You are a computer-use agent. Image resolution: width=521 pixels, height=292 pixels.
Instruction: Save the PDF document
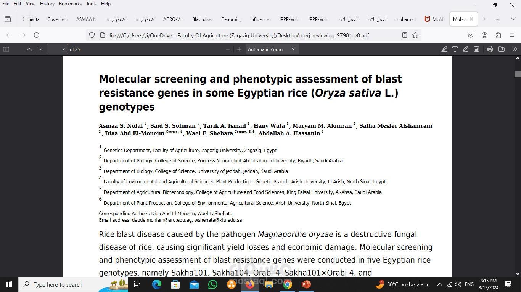click(x=502, y=49)
